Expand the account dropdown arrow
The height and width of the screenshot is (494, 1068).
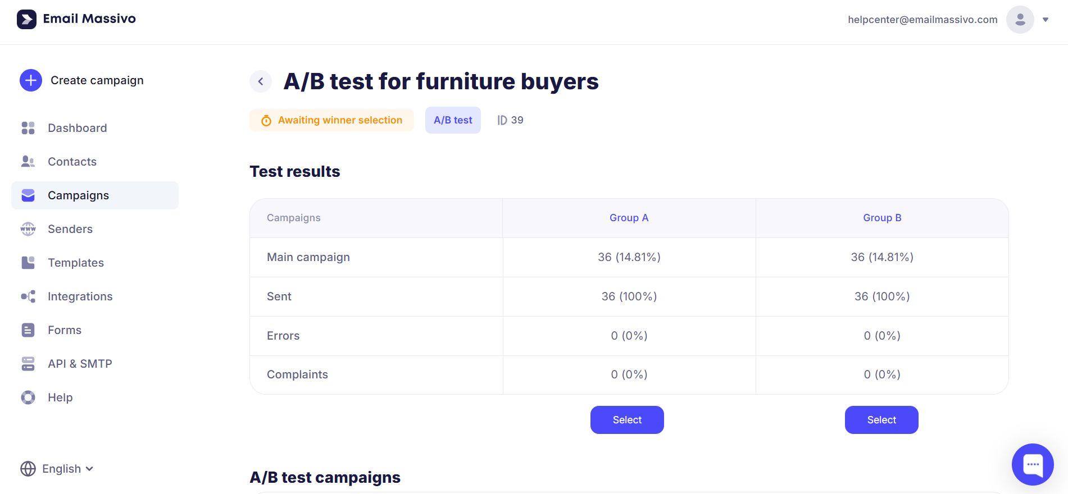click(x=1046, y=20)
